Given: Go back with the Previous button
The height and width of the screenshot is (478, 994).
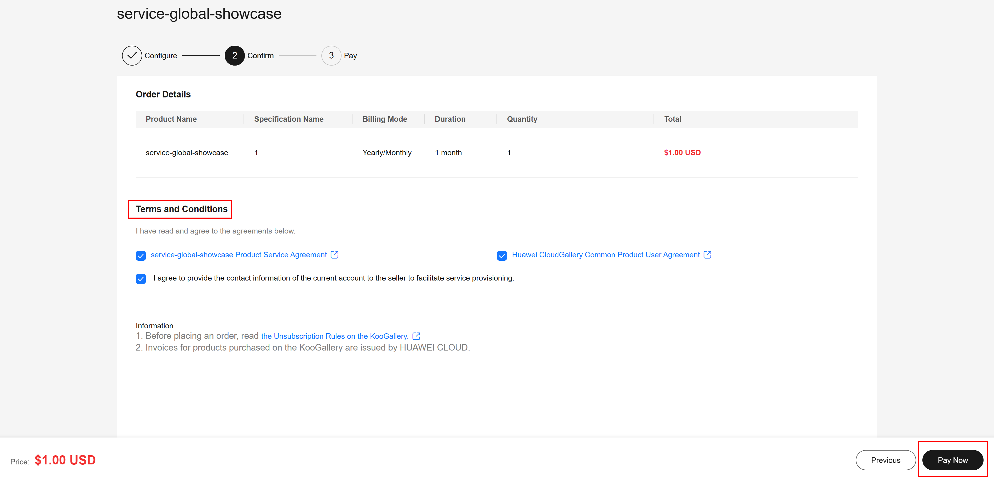Looking at the screenshot, I should tap(886, 460).
